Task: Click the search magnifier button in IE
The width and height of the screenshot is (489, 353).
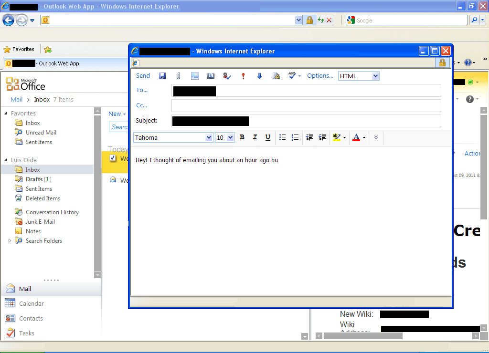Action: click(x=474, y=20)
